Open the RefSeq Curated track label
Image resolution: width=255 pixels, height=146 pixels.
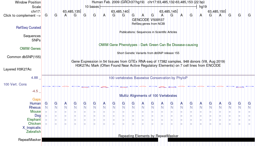[x=28, y=27]
